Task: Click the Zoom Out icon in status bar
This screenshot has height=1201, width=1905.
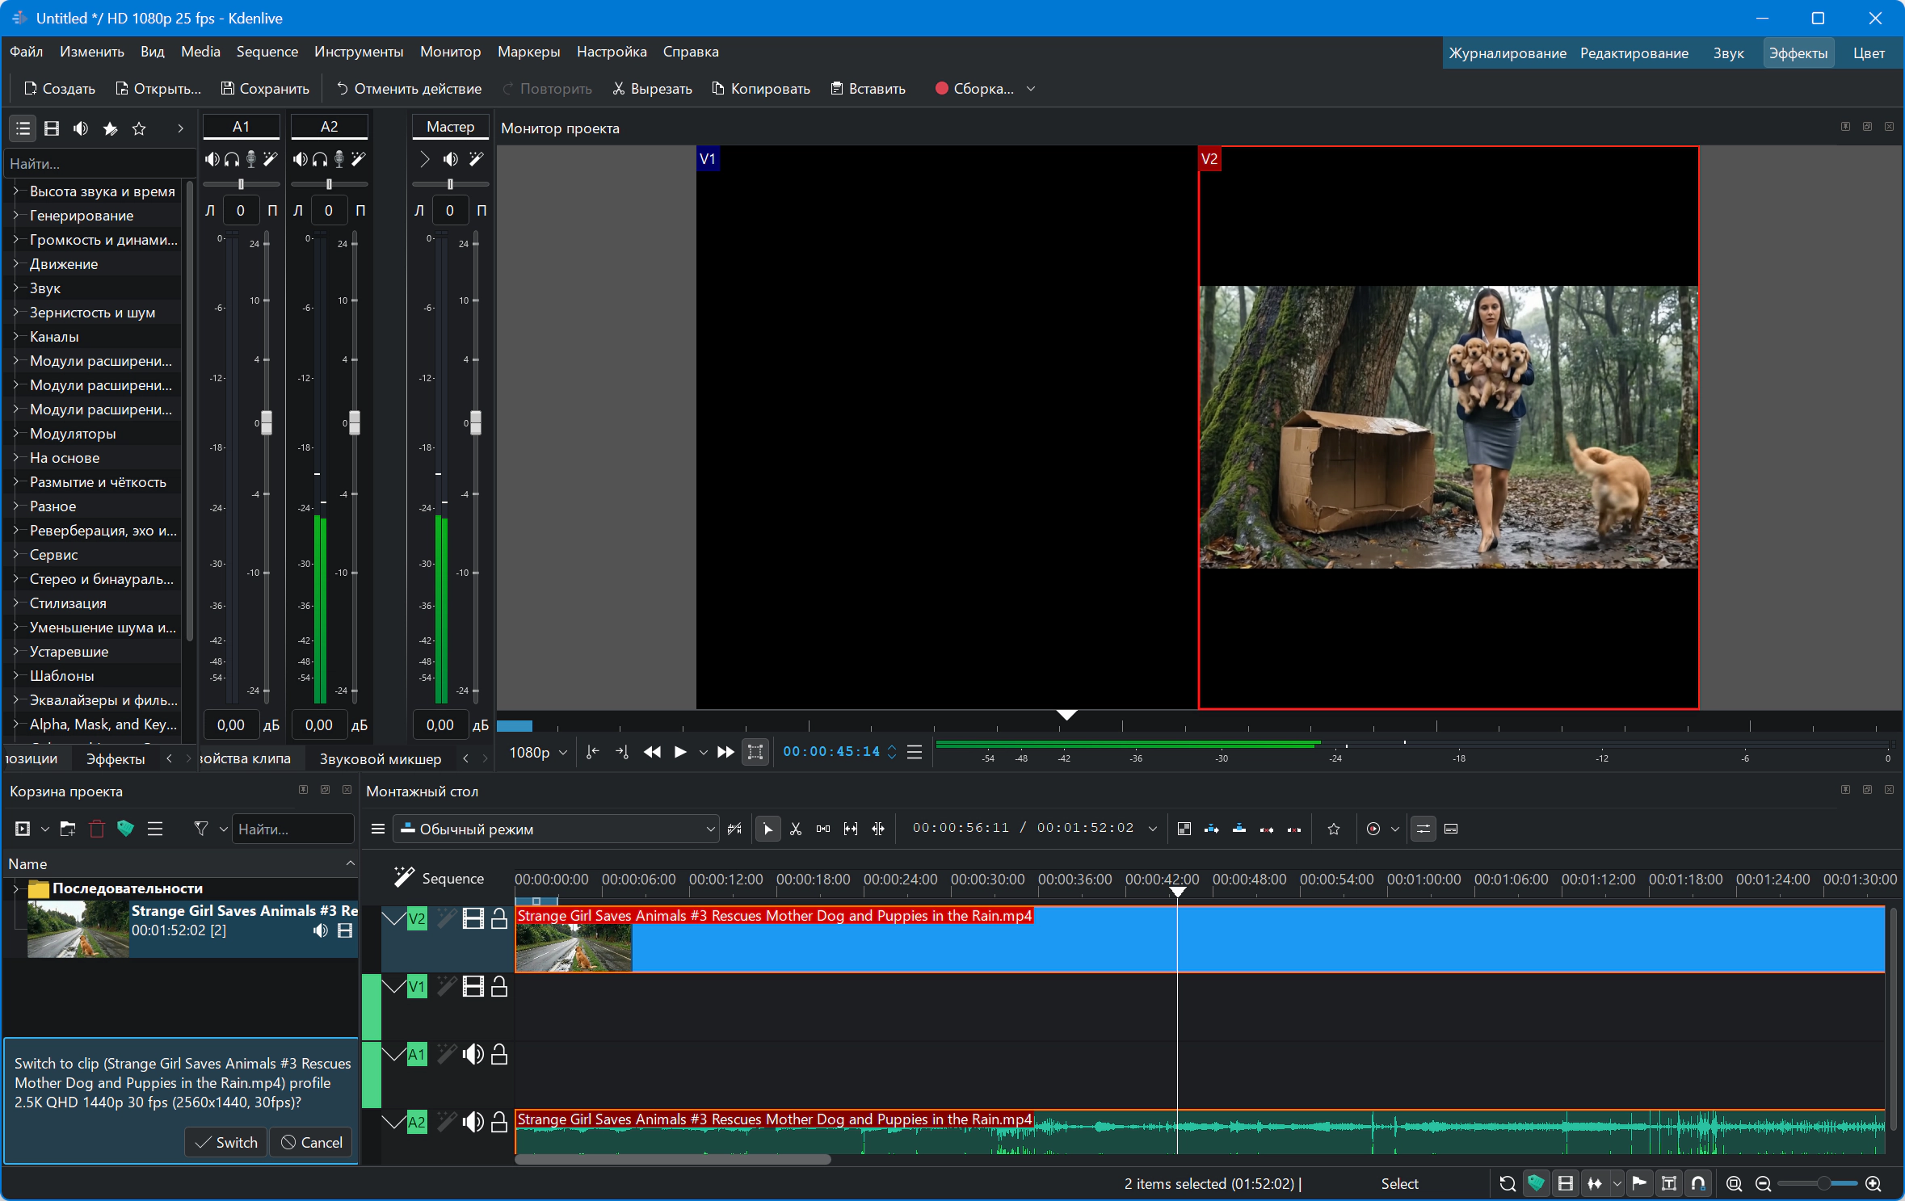Action: 1764,1184
